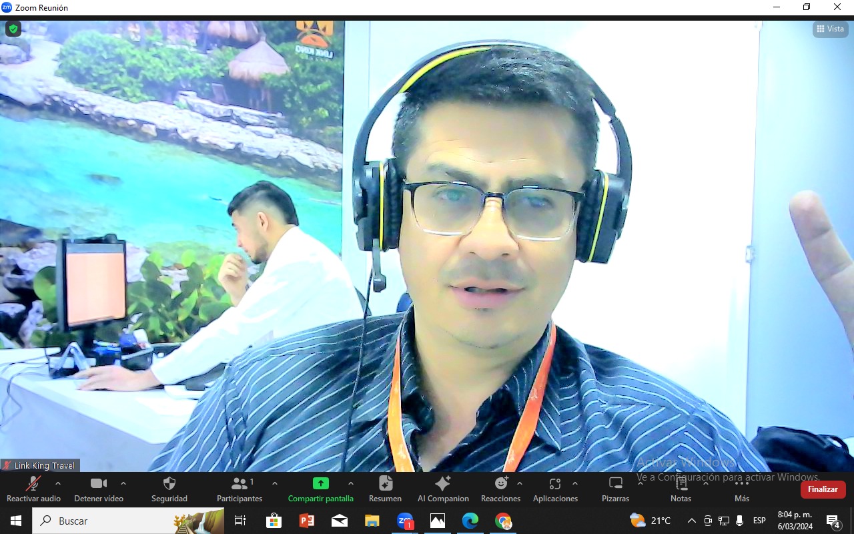Open the Resumen meeting summary
854x534 pixels.
(385, 489)
